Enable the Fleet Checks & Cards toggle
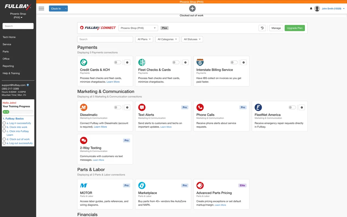Screen dimensions: 347x217 pos(176,62)
